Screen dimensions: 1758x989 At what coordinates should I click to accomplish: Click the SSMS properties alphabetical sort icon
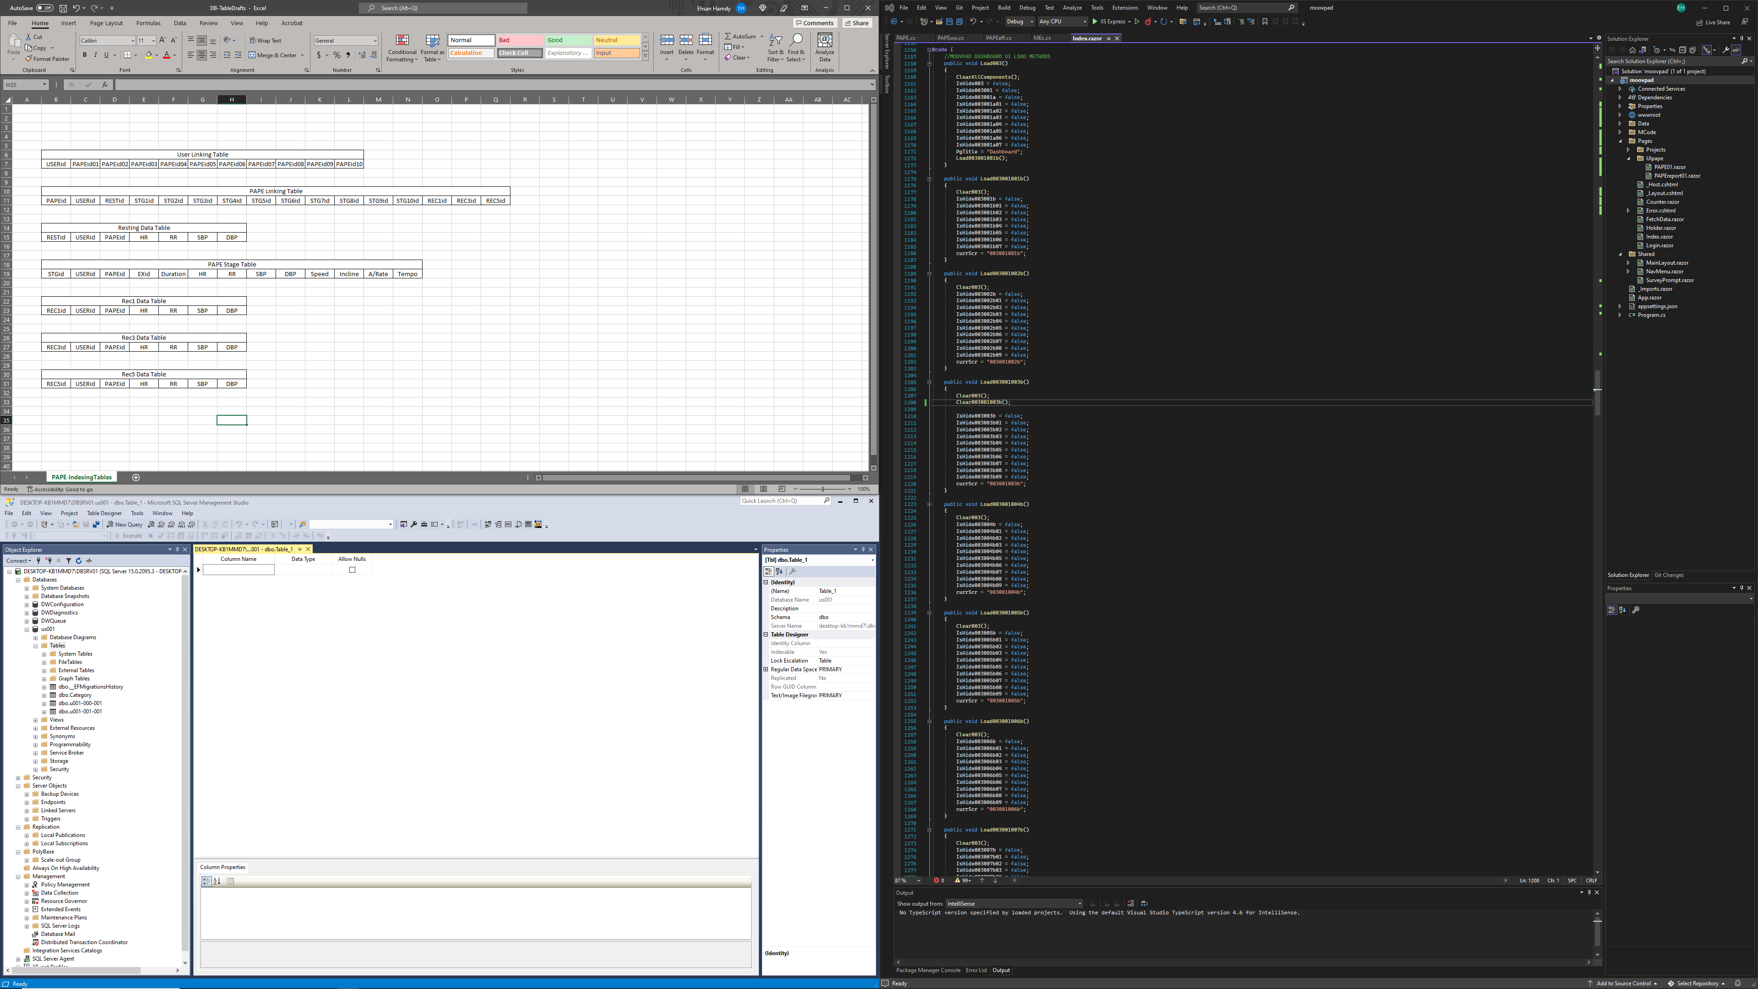point(779,571)
